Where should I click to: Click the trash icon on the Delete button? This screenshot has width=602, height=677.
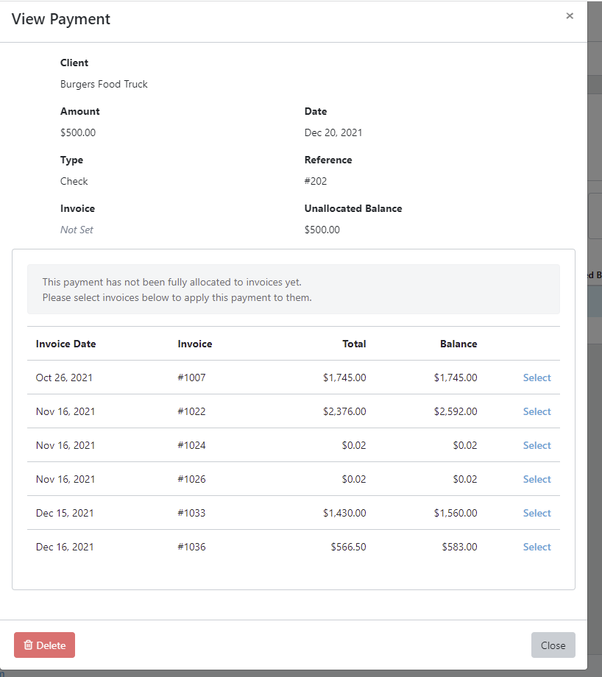[x=29, y=645]
